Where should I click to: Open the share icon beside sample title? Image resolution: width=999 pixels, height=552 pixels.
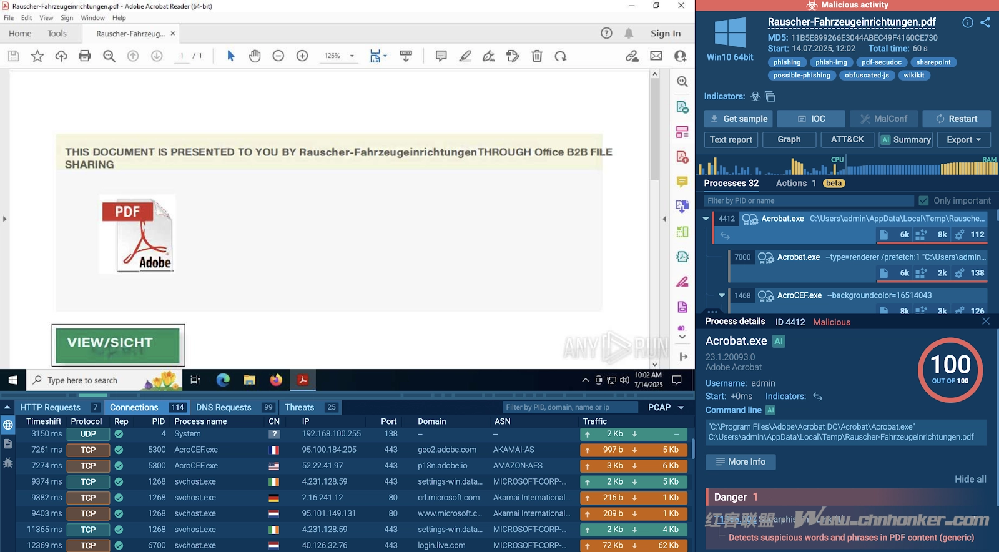tap(985, 22)
